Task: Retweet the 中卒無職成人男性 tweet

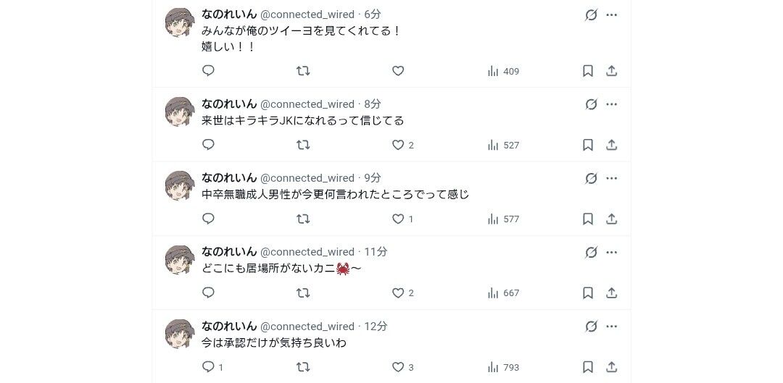Action: pyautogui.click(x=303, y=219)
